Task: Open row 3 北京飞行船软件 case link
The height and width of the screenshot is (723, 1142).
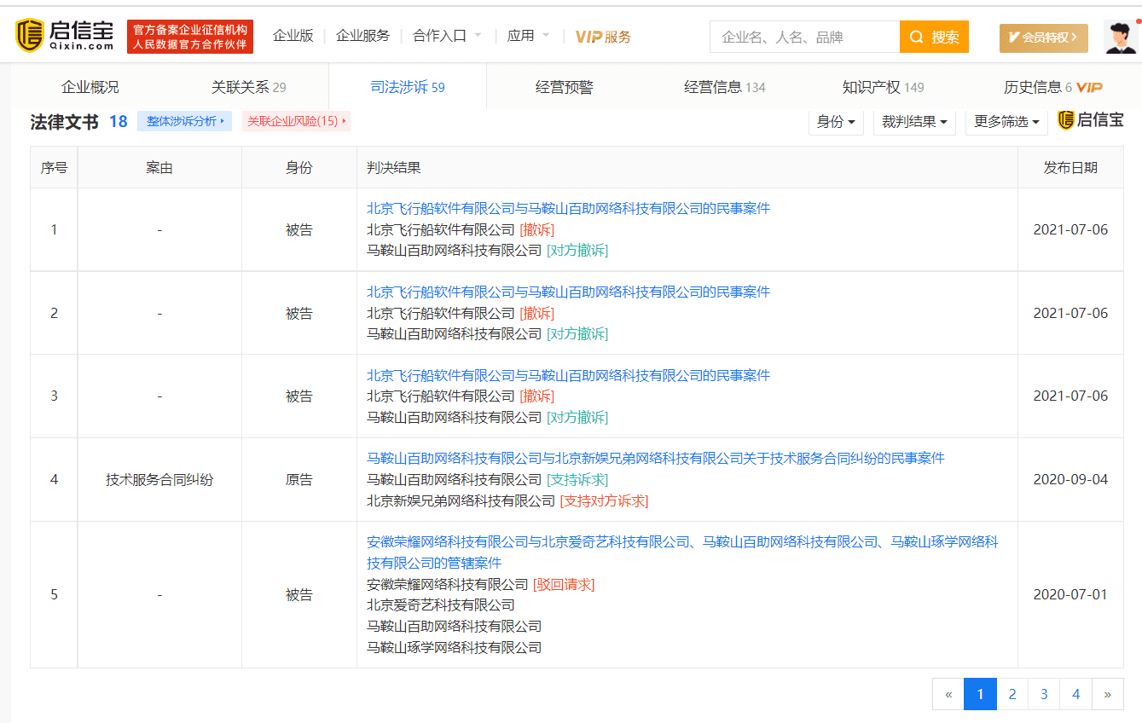Action: pyautogui.click(x=568, y=375)
